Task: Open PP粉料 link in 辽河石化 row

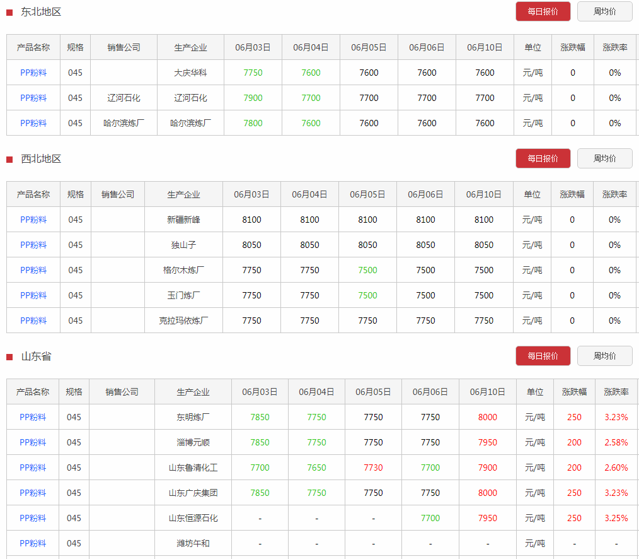Action: 33,98
